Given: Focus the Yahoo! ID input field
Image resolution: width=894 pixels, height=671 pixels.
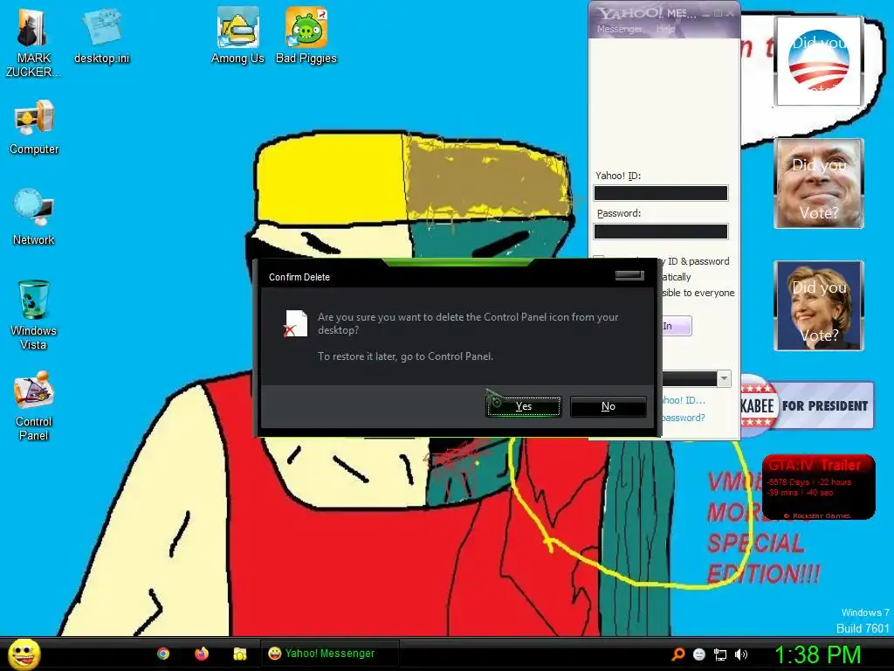Looking at the screenshot, I should point(661,193).
